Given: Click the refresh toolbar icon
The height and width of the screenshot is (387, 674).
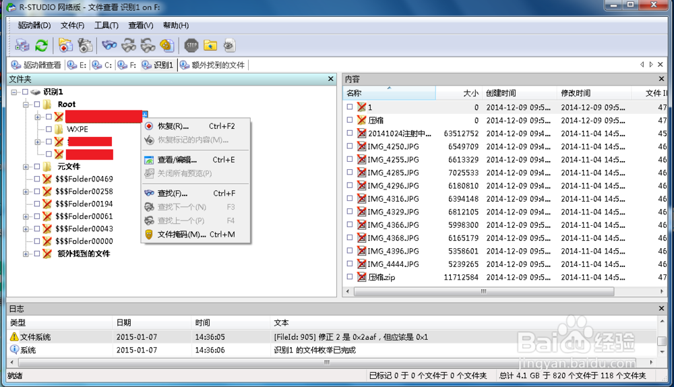Looking at the screenshot, I should 42,45.
